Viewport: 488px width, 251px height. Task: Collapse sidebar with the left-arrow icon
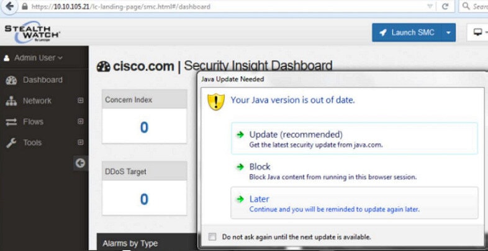(x=80, y=163)
